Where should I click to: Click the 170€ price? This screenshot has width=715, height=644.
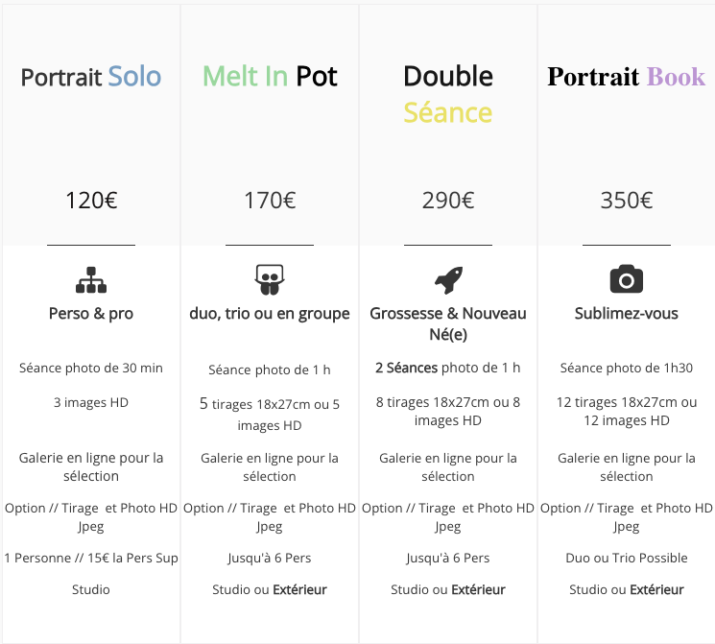pyautogui.click(x=270, y=201)
